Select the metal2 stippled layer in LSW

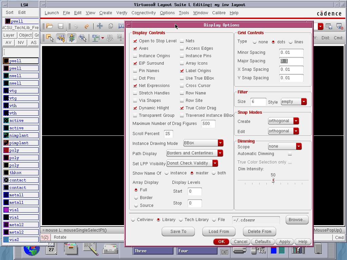pos(21,225)
